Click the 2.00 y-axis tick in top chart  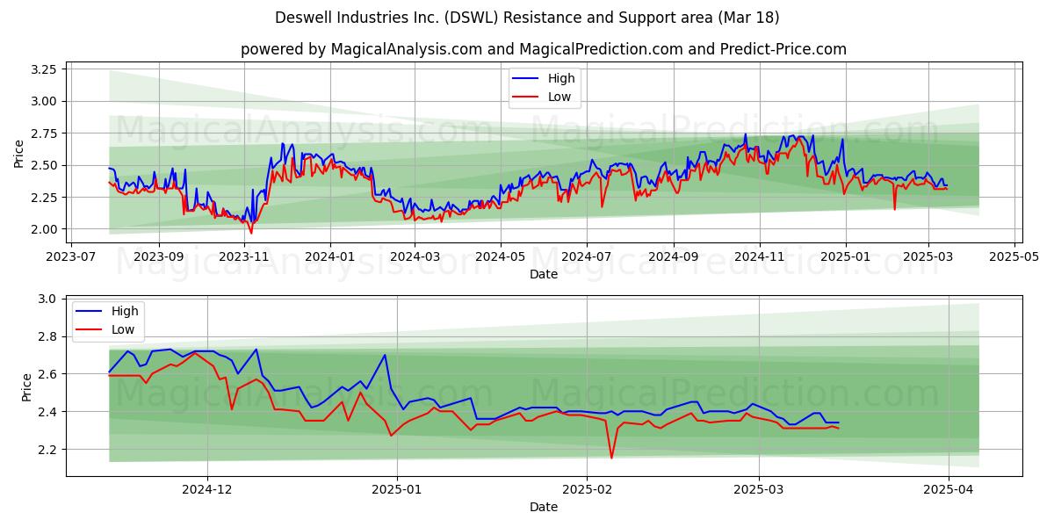pyautogui.click(x=44, y=229)
